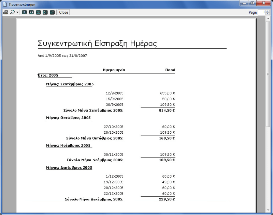Image resolution: width=273 pixels, height=215 pixels.
Task: Maximize the Προεπισκόπηση window
Action: click(x=253, y=3)
